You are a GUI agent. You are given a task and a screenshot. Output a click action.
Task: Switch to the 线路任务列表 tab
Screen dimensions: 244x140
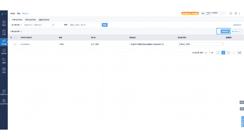44,20
